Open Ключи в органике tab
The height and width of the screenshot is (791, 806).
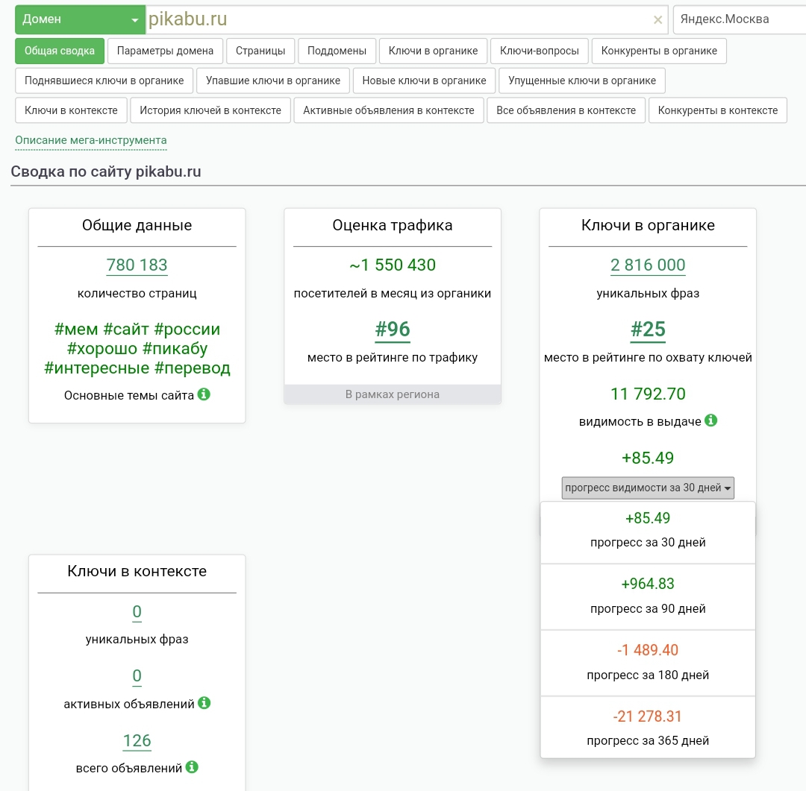433,51
